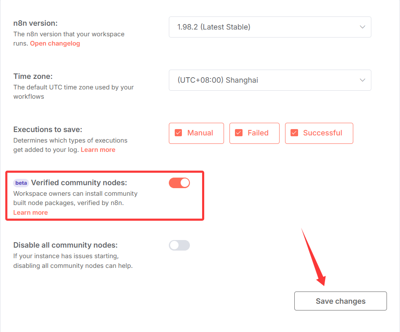400x332 pixels.
Task: Click the chevron on the Time zone selector
Action: pyautogui.click(x=363, y=80)
